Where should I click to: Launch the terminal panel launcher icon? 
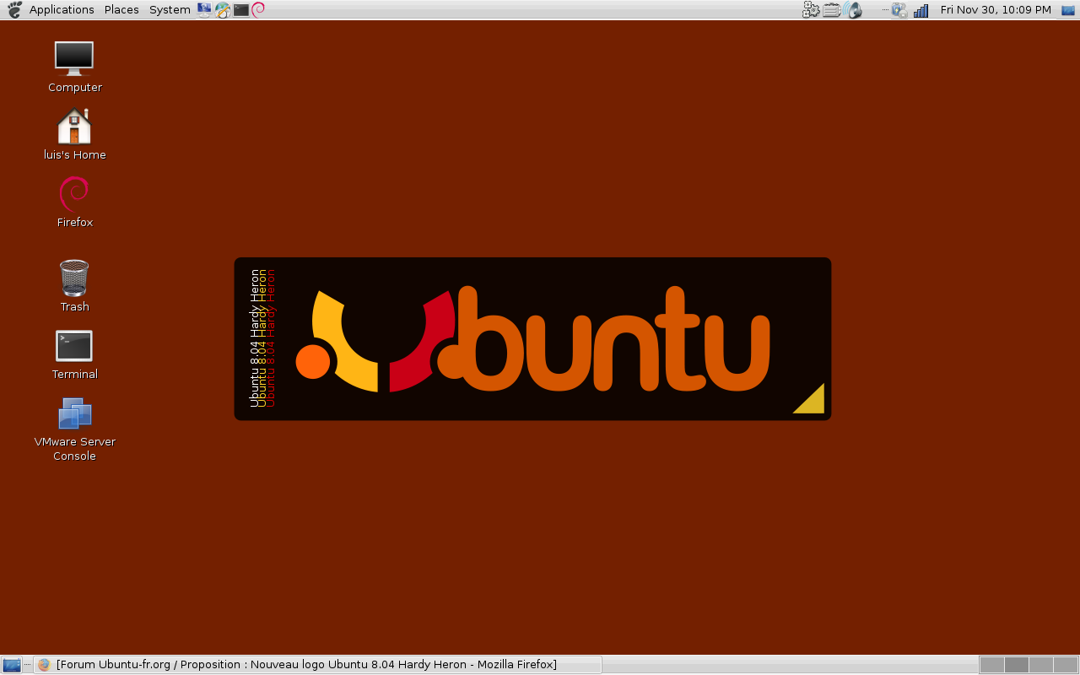click(x=241, y=9)
